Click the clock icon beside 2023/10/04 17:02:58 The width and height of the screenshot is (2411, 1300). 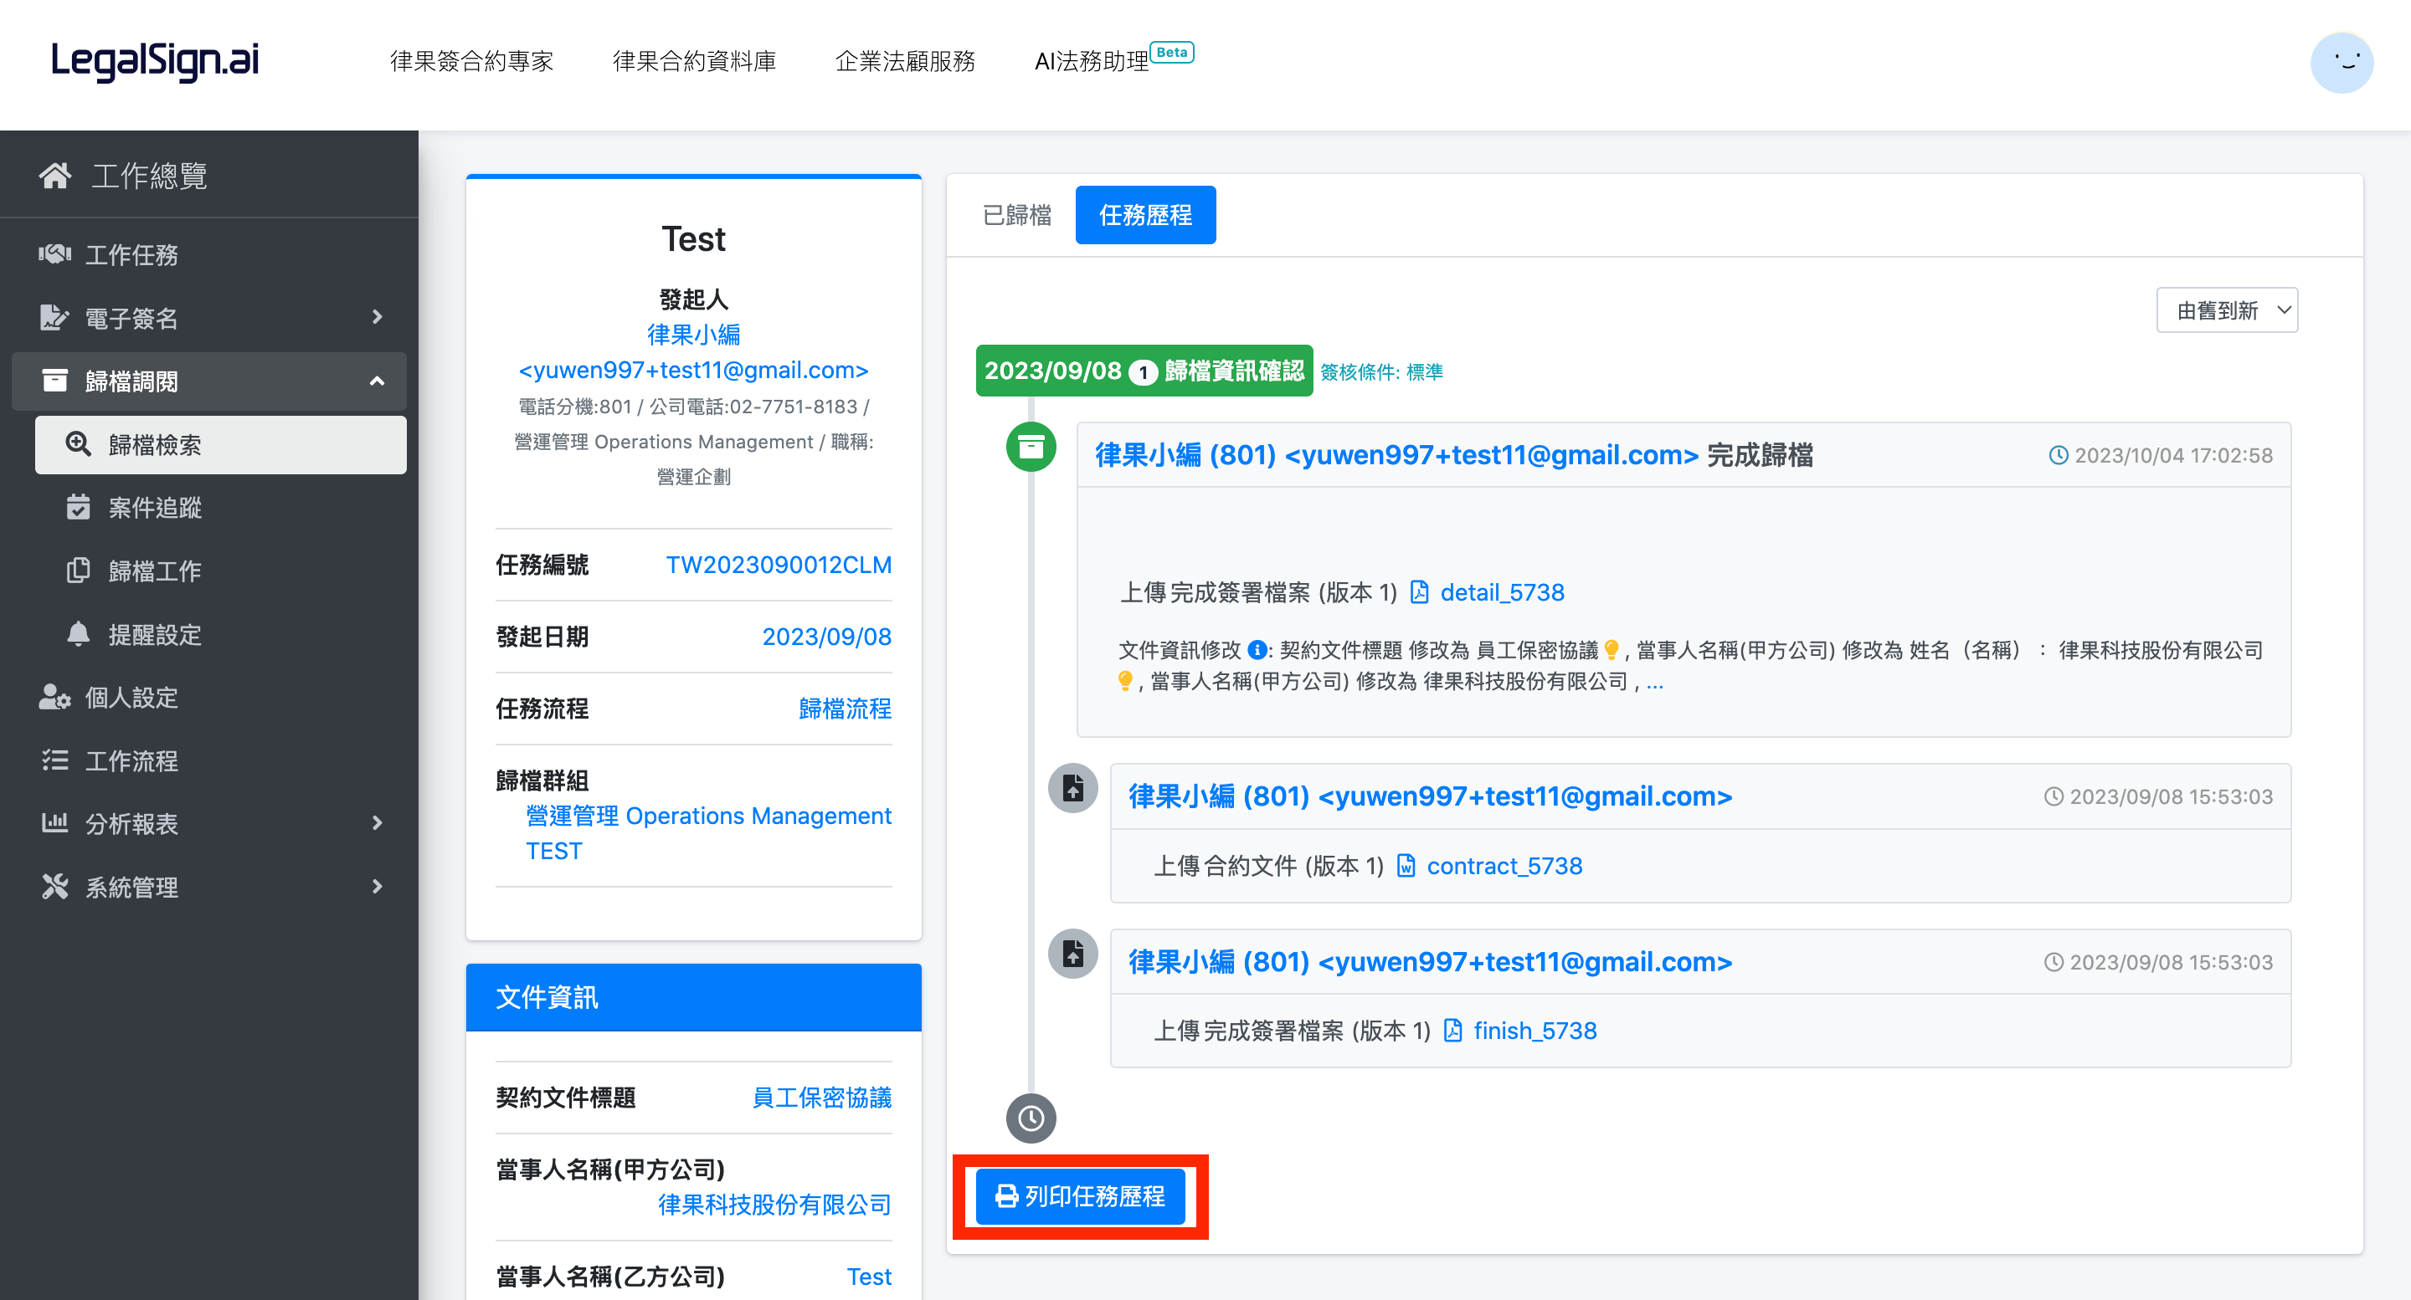[2059, 455]
